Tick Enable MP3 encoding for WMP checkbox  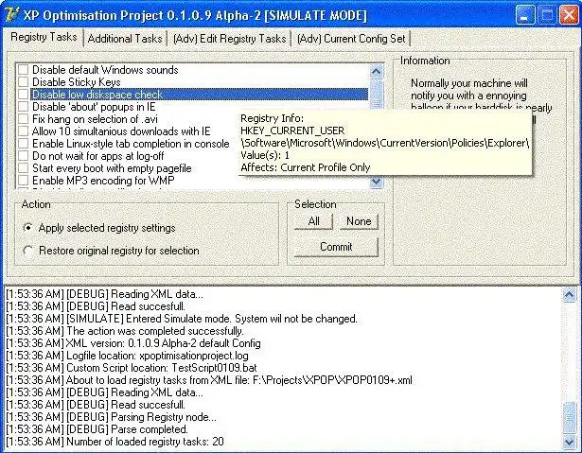click(x=24, y=180)
